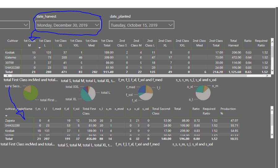Image resolution: width=278 pixels, height=168 pixels.
Task: Click the sort arrow under 1st Class L header
Action: [x=40, y=48]
